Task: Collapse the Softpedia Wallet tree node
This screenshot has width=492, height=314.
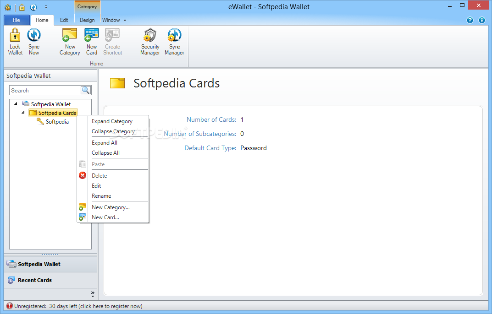Action: click(x=16, y=103)
